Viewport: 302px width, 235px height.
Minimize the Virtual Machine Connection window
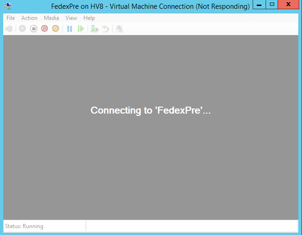point(259,5)
